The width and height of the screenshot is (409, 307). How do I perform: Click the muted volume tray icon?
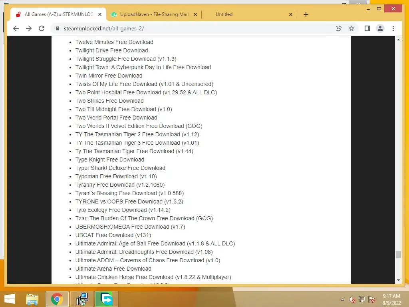click(352, 299)
